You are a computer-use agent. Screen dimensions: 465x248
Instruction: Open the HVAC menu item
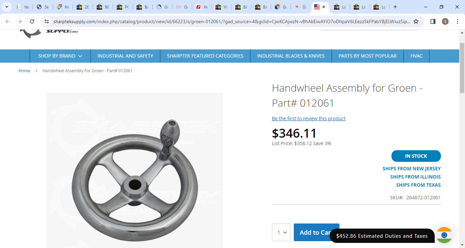coord(416,56)
